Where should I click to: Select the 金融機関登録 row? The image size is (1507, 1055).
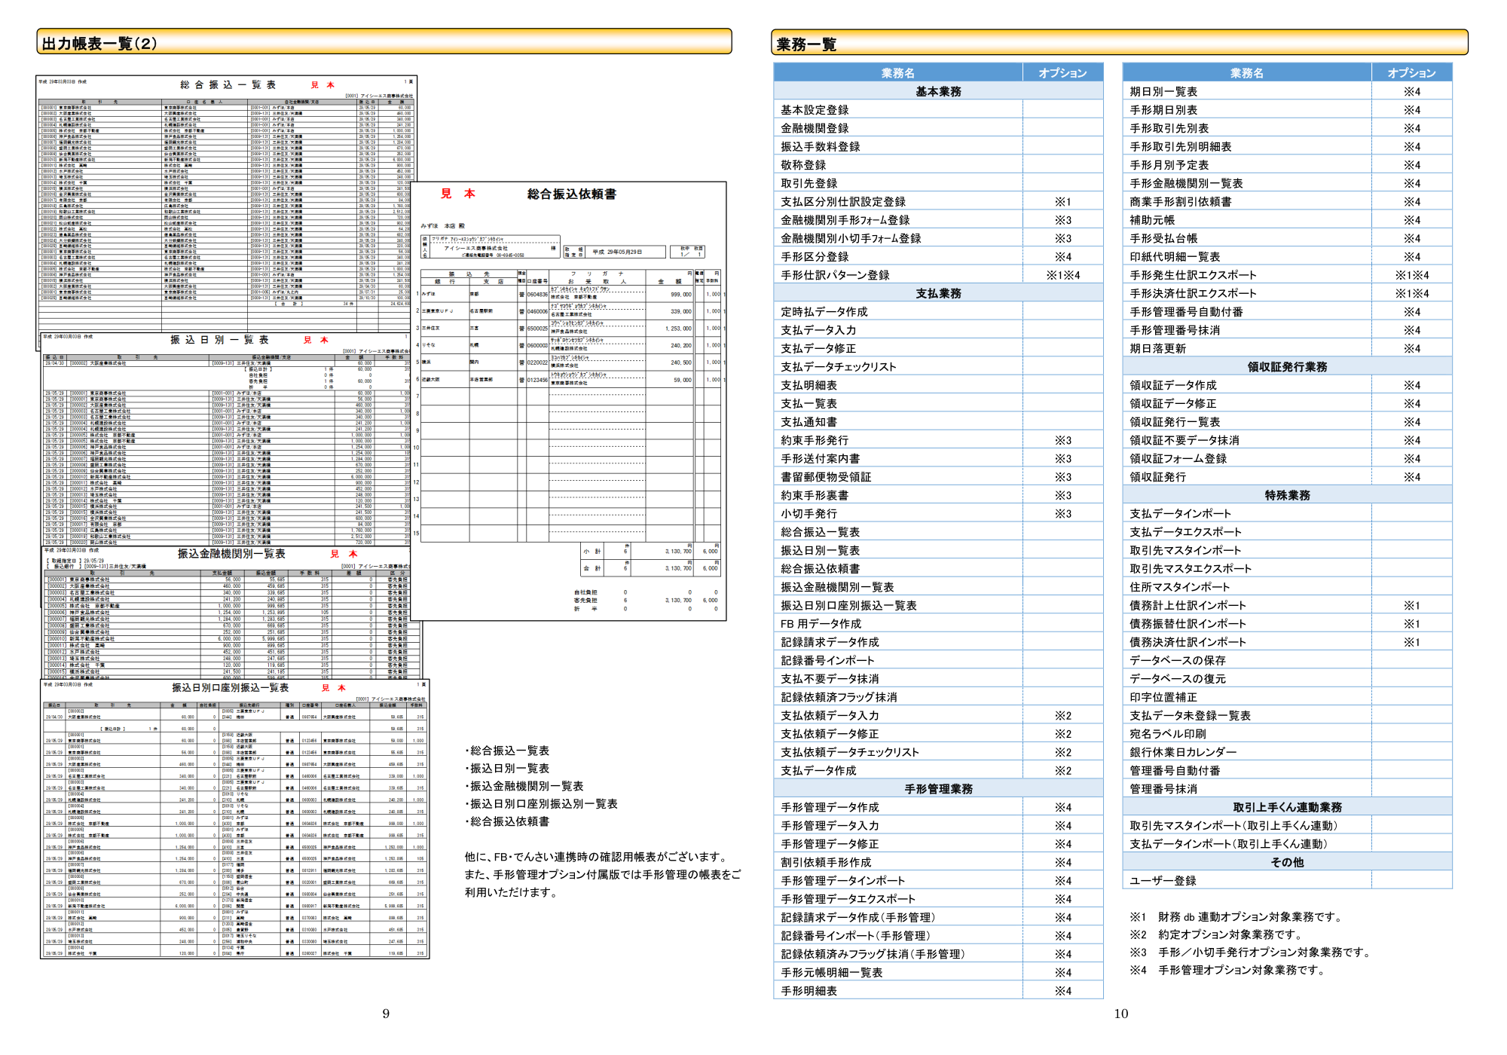point(938,128)
